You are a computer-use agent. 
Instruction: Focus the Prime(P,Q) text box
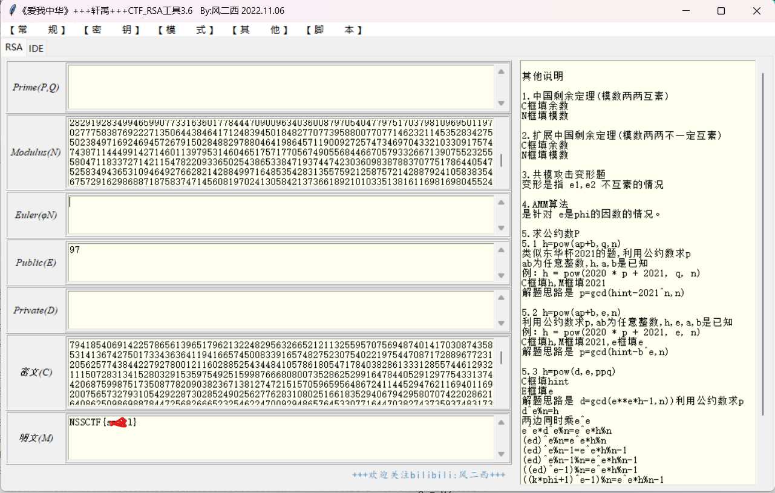281,87
